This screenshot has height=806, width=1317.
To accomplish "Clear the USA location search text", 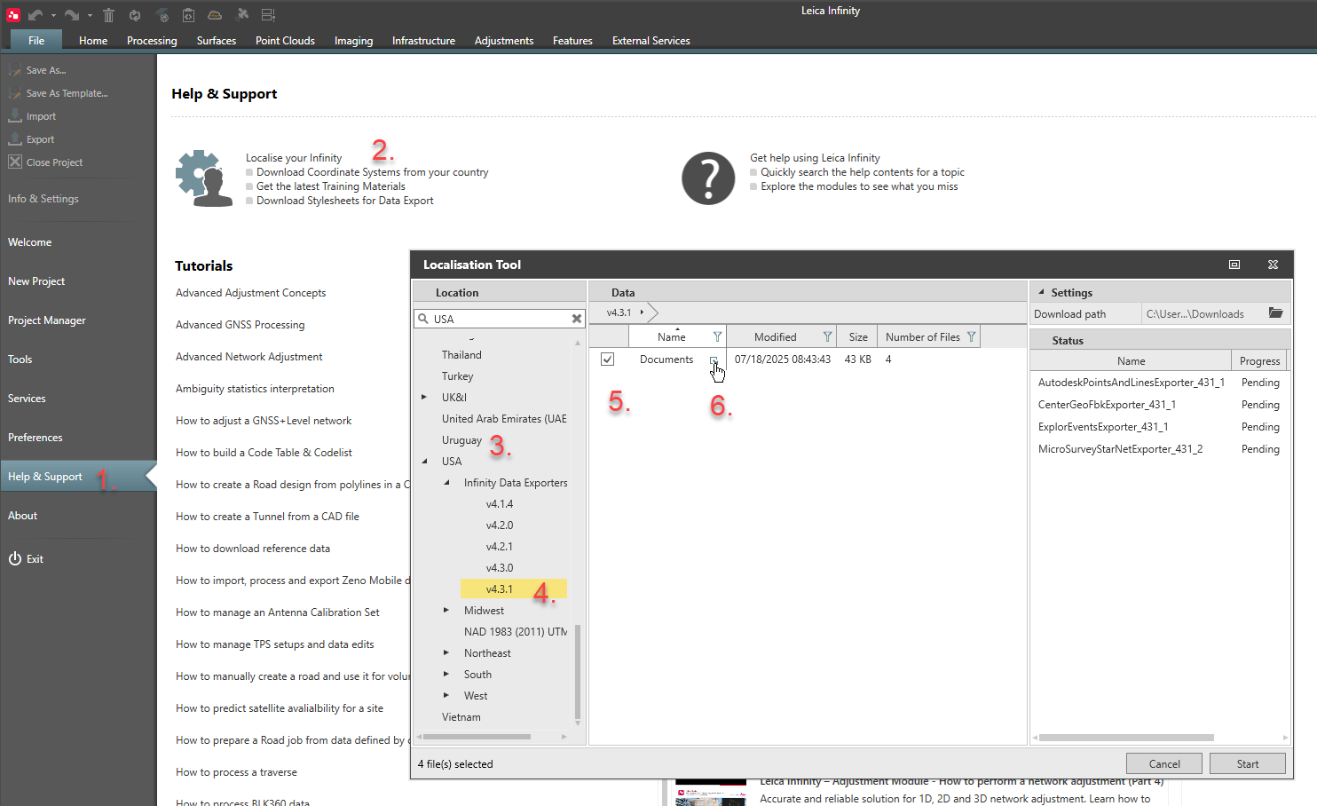I will point(577,319).
